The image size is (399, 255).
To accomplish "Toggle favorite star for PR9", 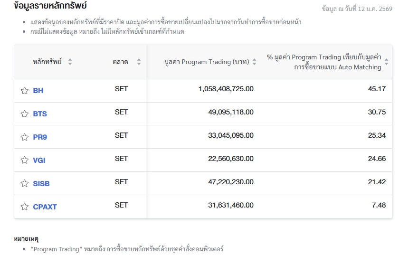I will tap(24, 137).
